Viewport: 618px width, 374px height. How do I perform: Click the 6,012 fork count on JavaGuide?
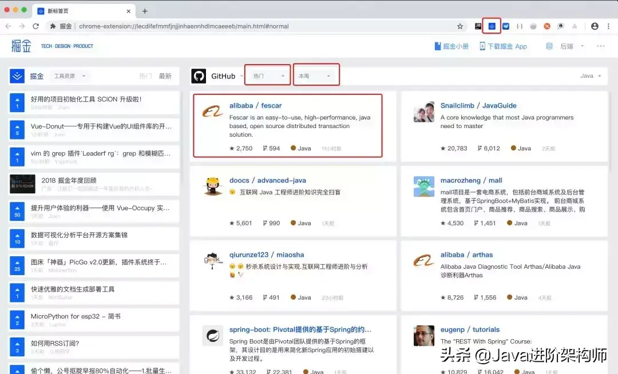[x=489, y=149]
